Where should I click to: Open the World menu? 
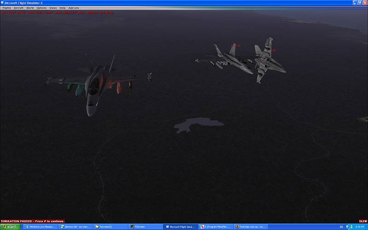click(x=30, y=8)
